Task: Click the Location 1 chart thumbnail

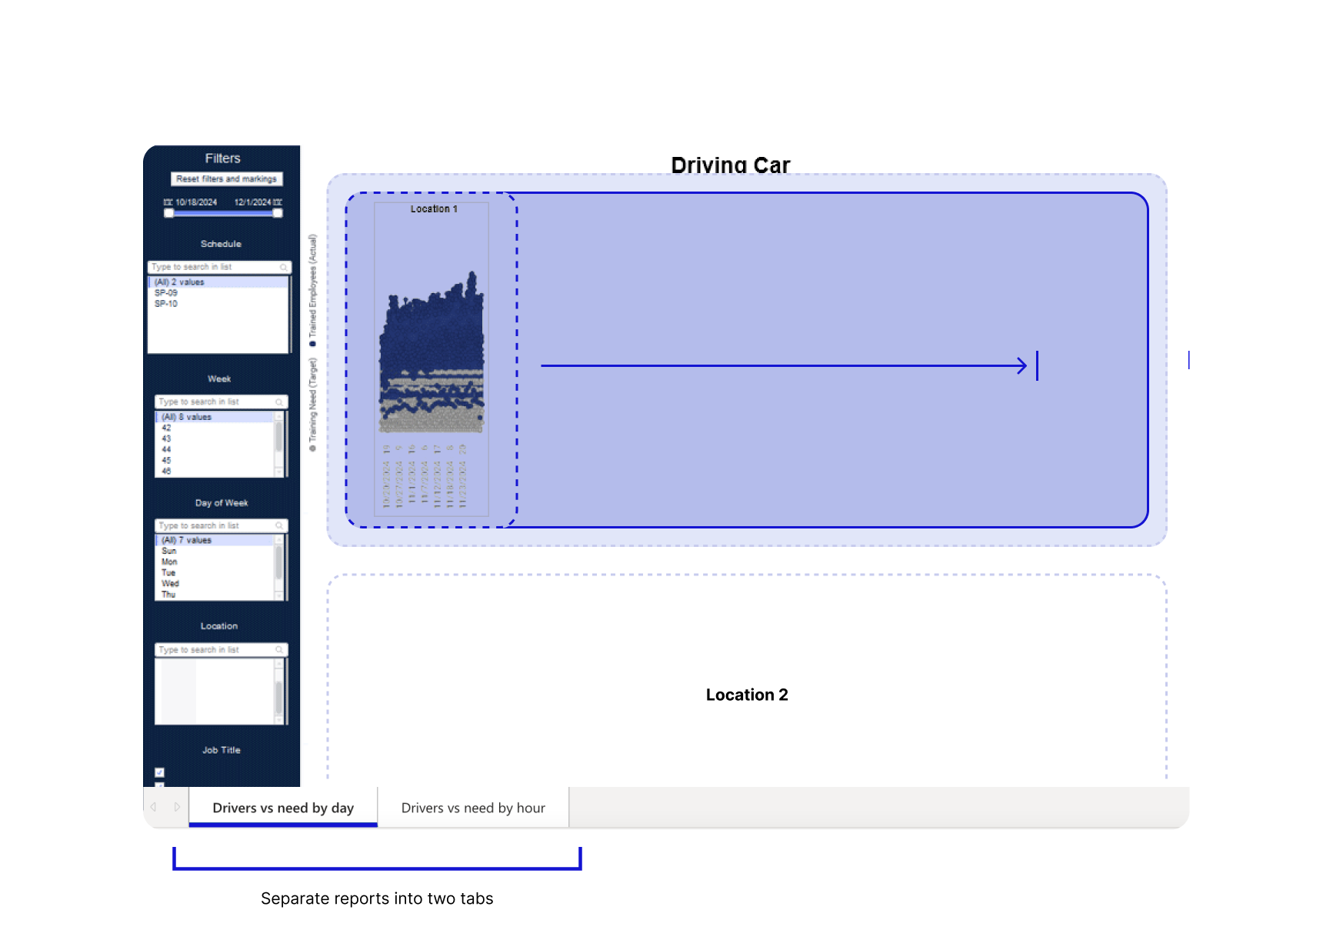Action: coord(432,359)
